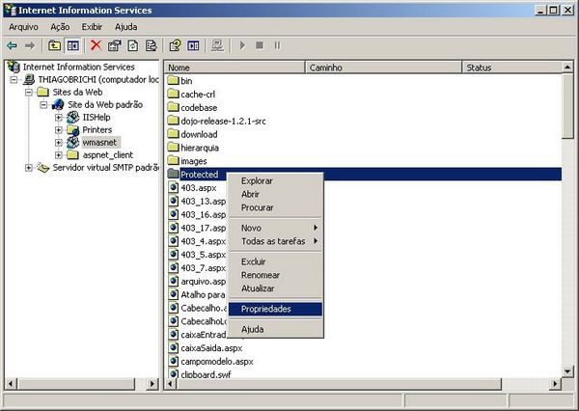The height and width of the screenshot is (411, 579).
Task: Click the Refresh toolbar icon
Action: [x=133, y=45]
